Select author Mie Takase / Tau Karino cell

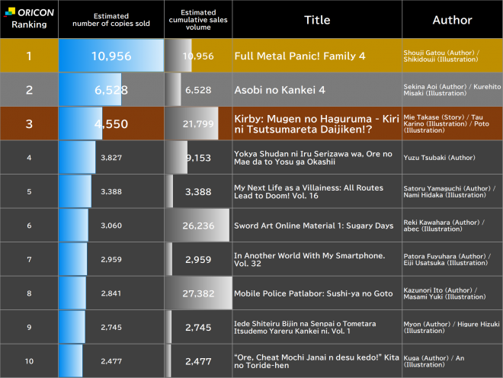pyautogui.click(x=452, y=123)
